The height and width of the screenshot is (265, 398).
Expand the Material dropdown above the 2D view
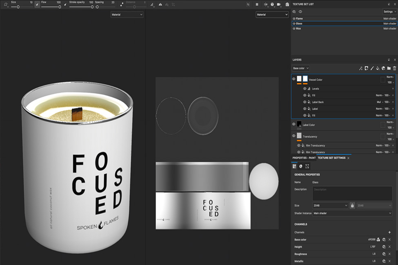pos(272,15)
